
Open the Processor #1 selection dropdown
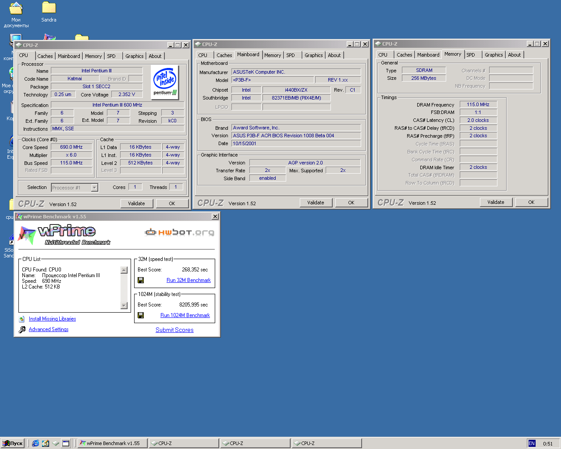coord(94,188)
